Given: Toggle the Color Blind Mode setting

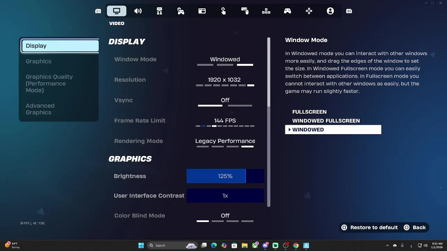Looking at the screenshot, I should (x=225, y=217).
